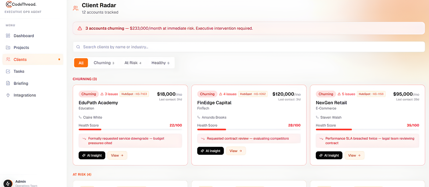429x187 pixels.
Task: Filter by the Healthy tab
Action: (x=160, y=63)
